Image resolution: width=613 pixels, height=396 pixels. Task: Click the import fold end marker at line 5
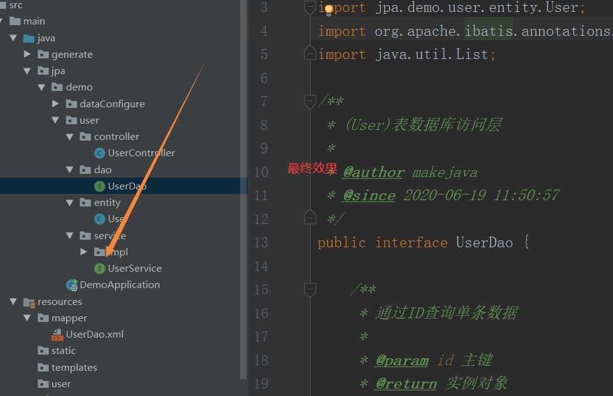[310, 53]
